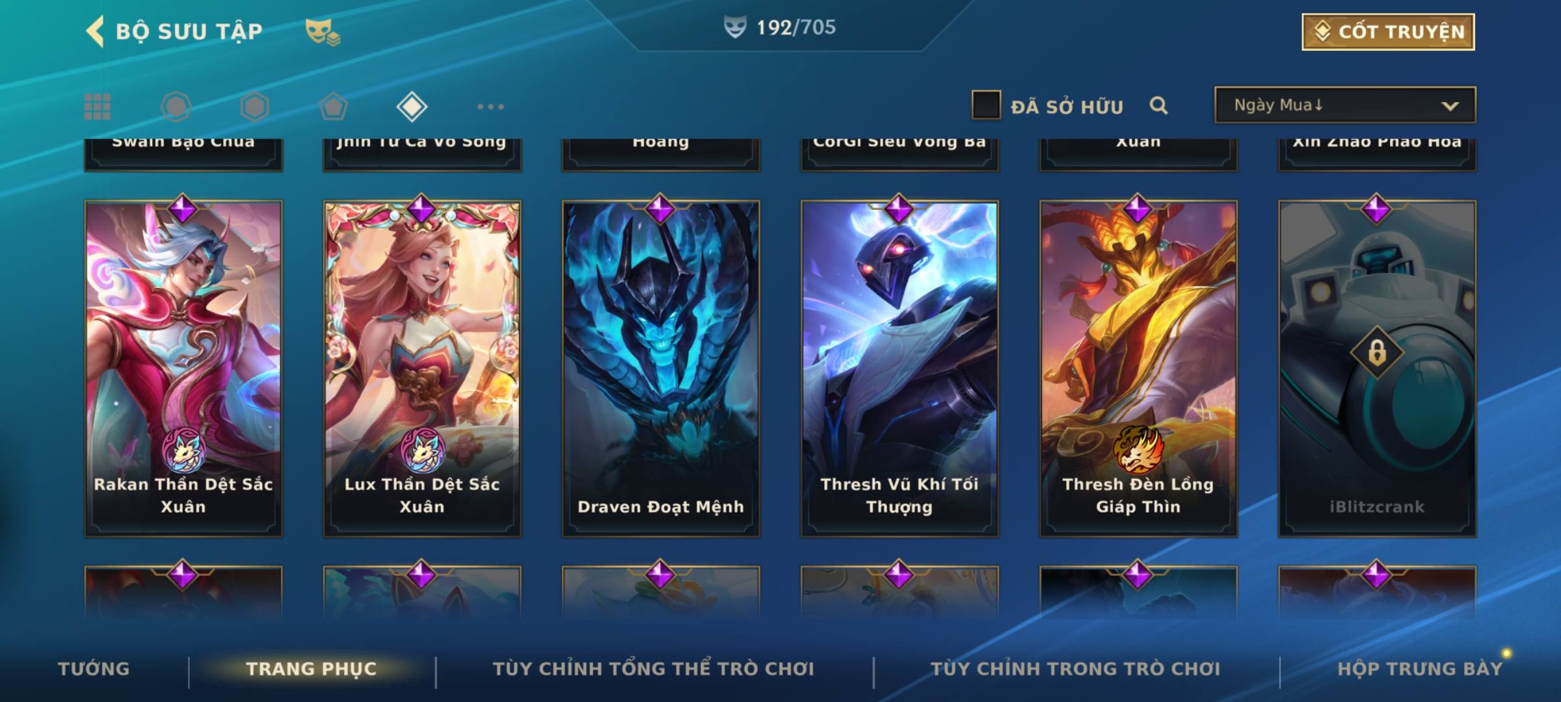
Task: Open Thresh Đèn Lồng Giáp Thìn skin
Action: [x=1138, y=368]
